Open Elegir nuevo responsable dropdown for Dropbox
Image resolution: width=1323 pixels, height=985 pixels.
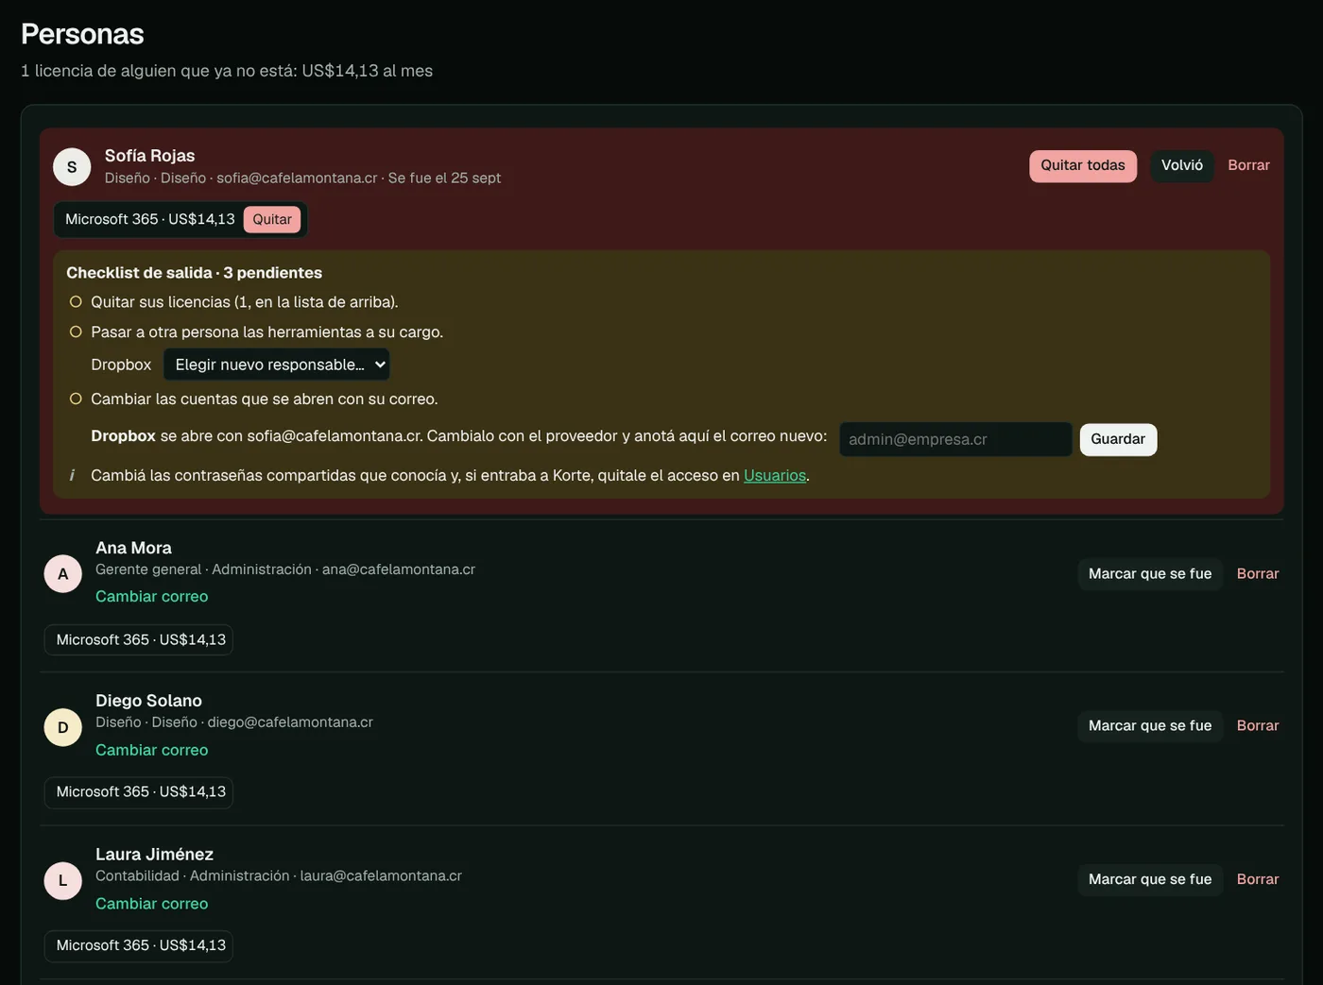pyautogui.click(x=277, y=365)
